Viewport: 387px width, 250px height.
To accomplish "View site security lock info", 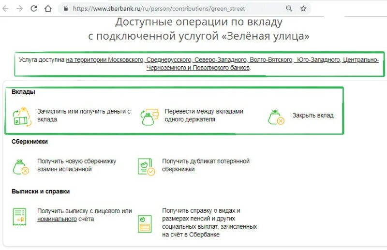I will point(66,8).
